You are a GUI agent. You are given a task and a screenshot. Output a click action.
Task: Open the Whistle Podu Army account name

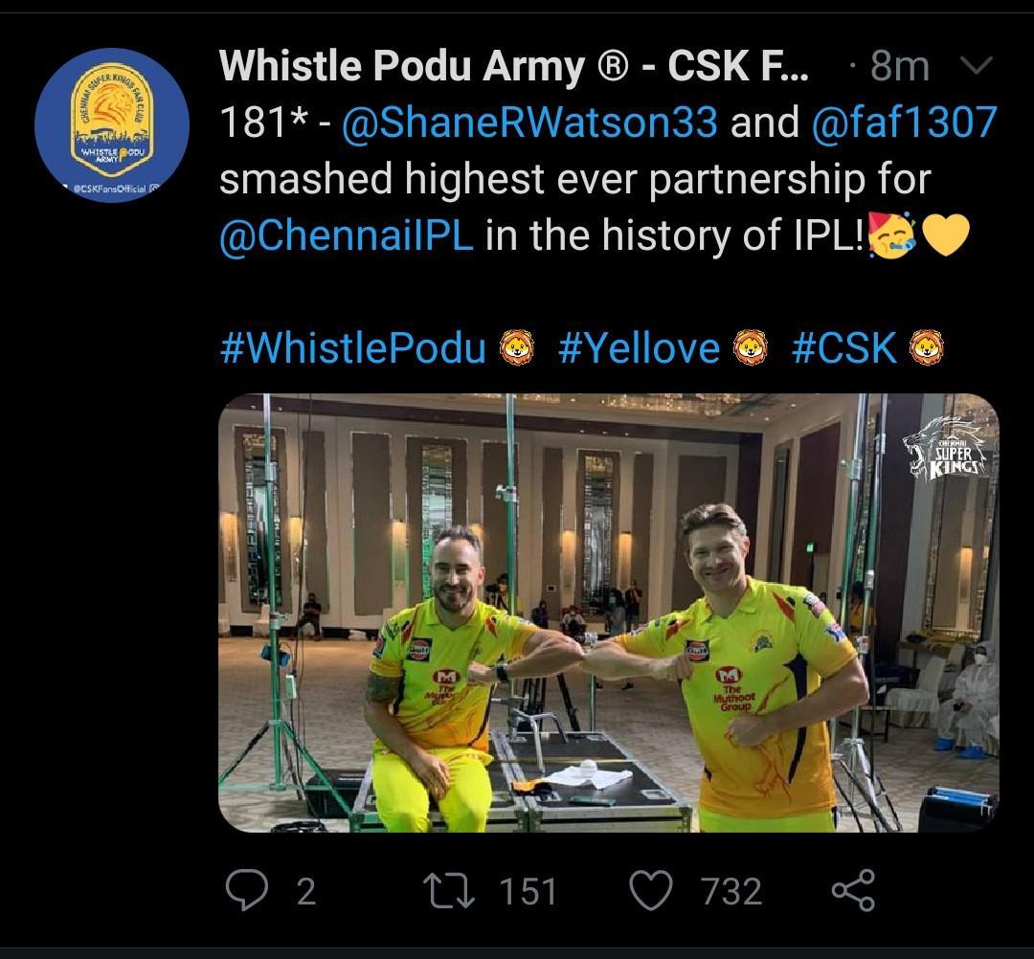point(513,66)
